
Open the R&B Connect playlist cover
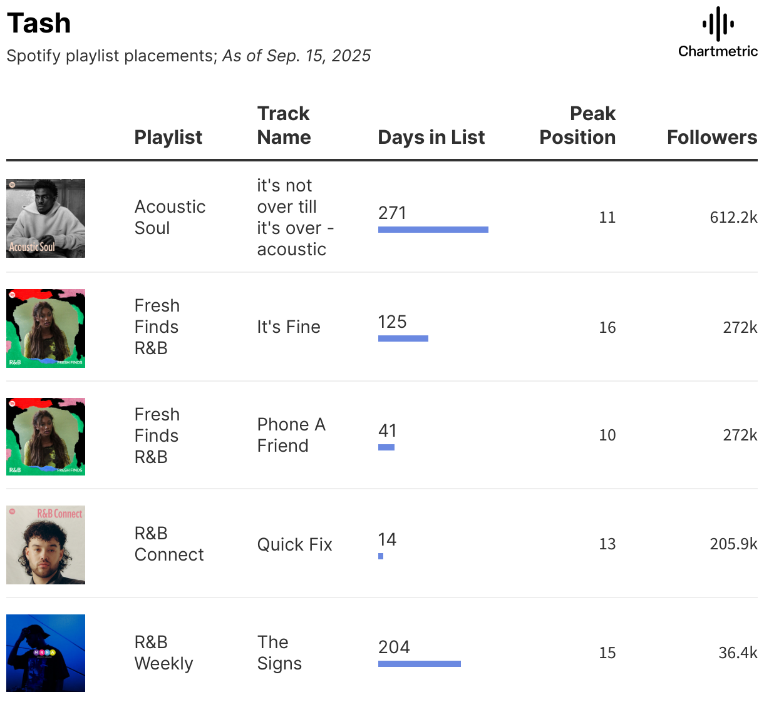46,545
